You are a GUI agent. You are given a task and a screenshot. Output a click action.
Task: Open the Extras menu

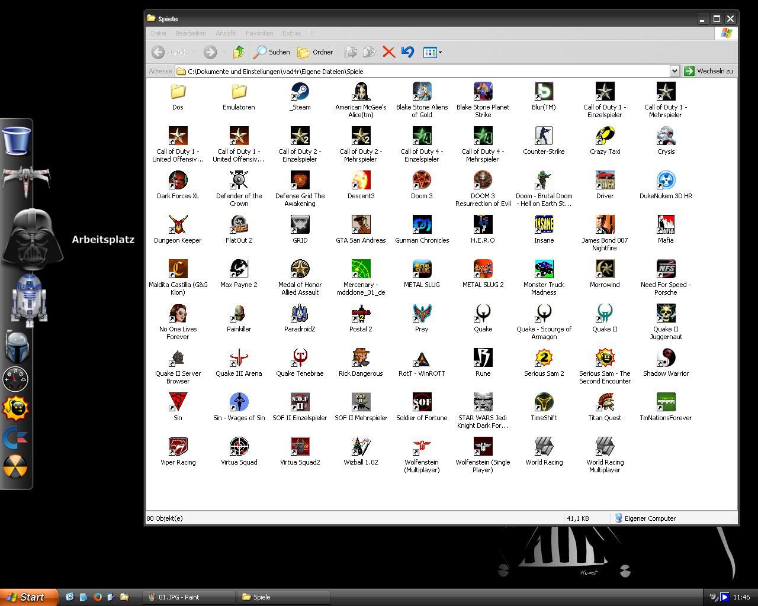coord(291,33)
